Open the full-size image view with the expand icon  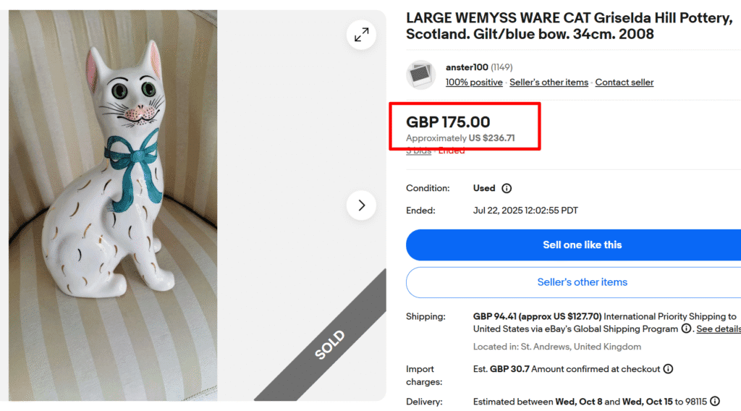tap(361, 34)
